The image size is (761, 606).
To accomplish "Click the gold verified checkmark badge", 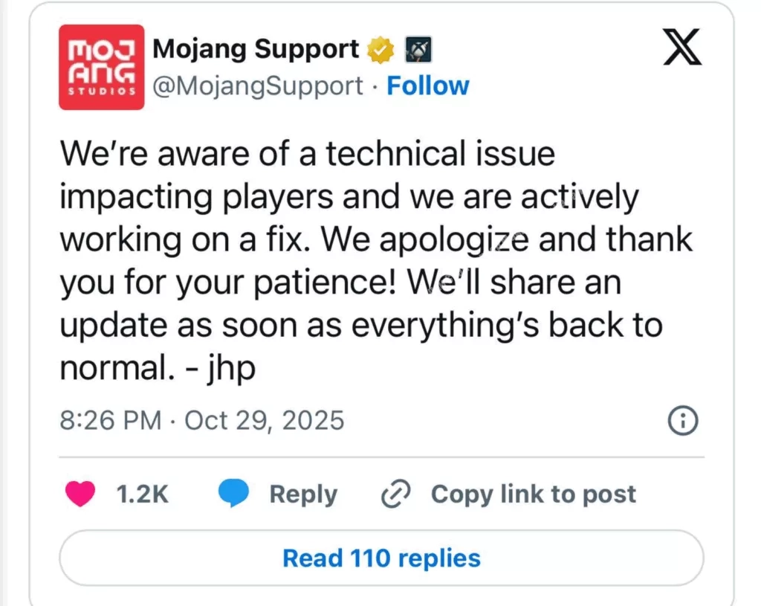I will coord(381,51).
